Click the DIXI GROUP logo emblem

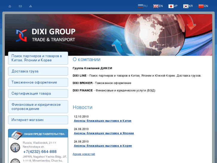[21, 36]
